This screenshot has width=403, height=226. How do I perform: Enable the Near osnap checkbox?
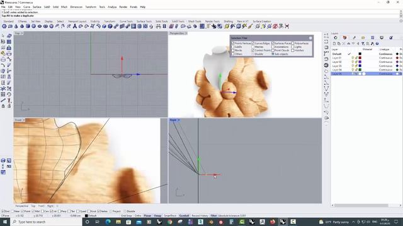(13, 212)
